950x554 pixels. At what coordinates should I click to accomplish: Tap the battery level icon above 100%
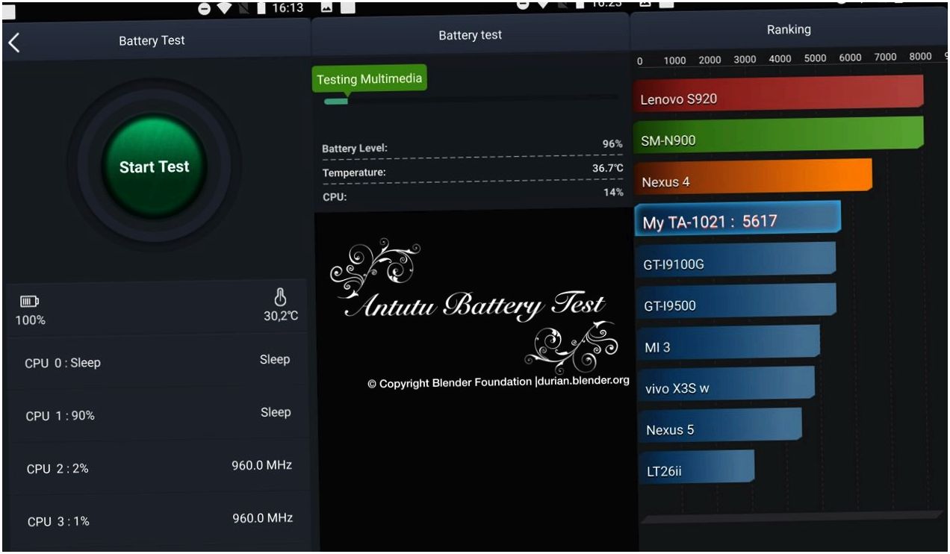pyautogui.click(x=30, y=302)
